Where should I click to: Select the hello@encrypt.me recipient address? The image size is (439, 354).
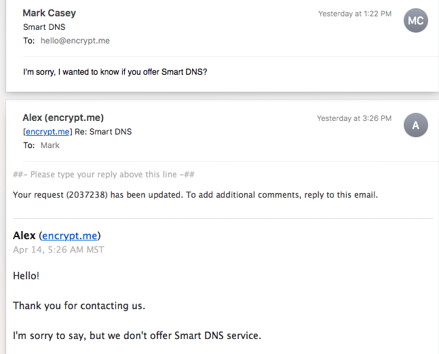75,41
